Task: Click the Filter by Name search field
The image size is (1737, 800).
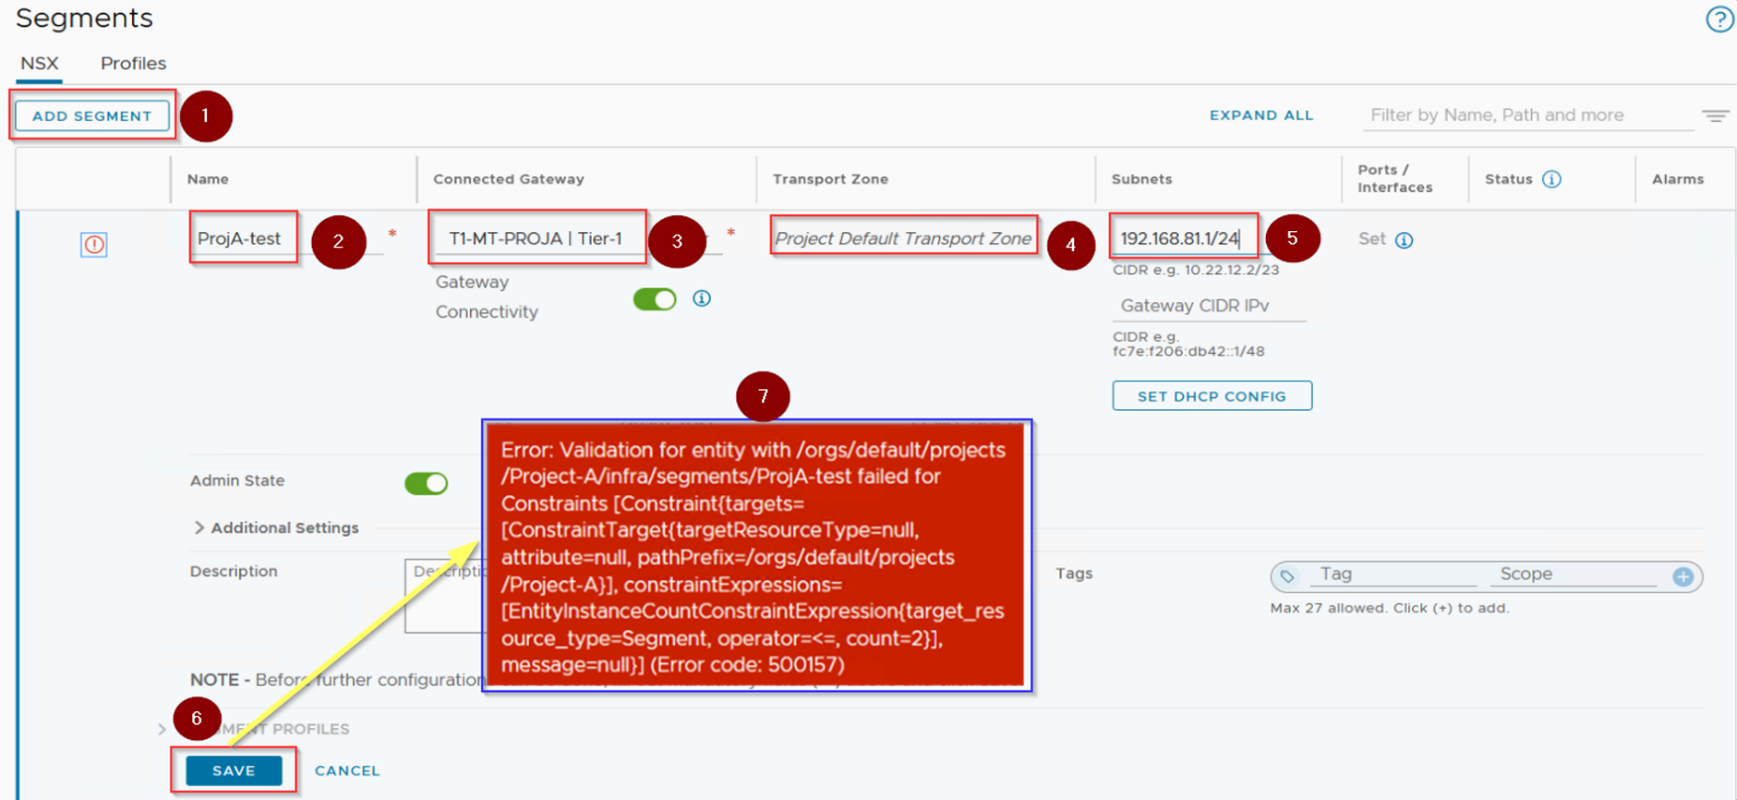Action: pyautogui.click(x=1526, y=115)
